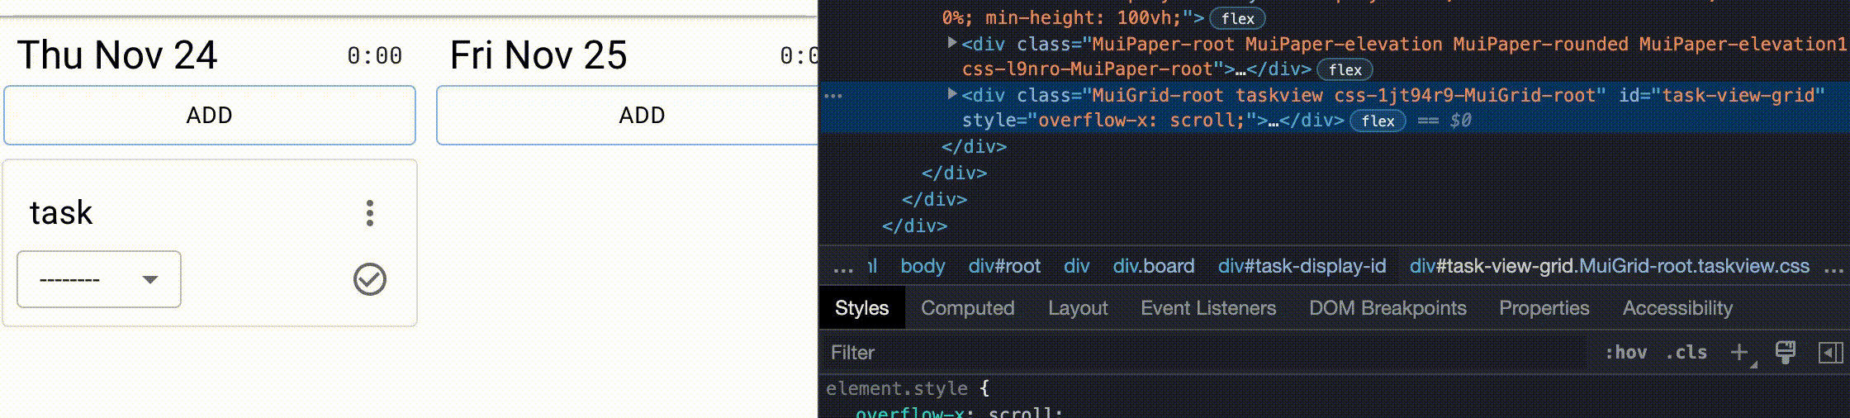Open the DOM Breakpoints tab
The height and width of the screenshot is (418, 1850).
click(x=1387, y=308)
